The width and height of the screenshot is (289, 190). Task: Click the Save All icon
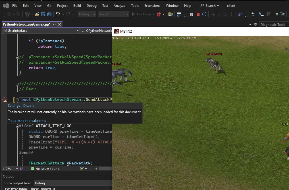(x=49, y=14)
